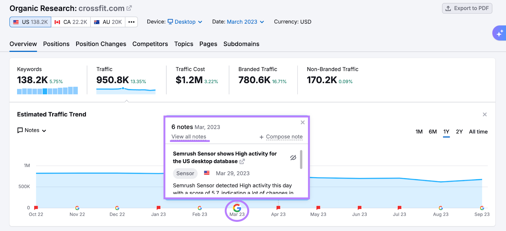Click the Export to PDF button
Image resolution: width=506 pixels, height=231 pixels.
[x=467, y=8]
